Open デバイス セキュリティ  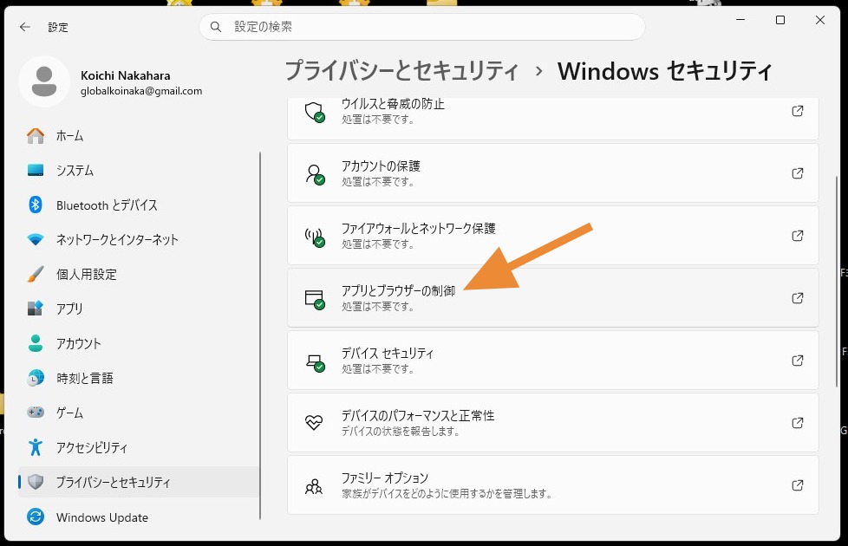click(552, 360)
